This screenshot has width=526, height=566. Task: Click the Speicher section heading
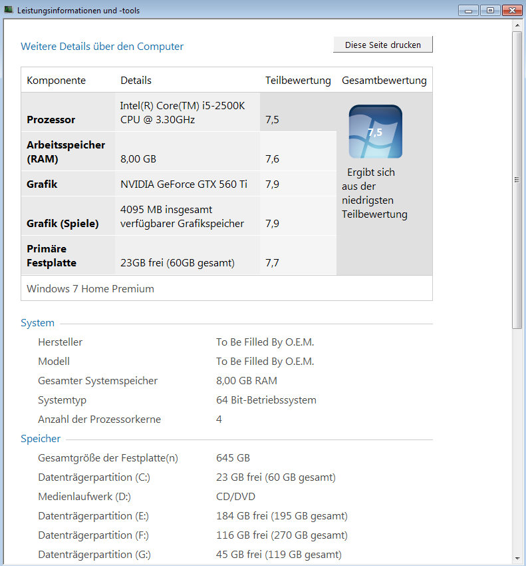click(41, 439)
